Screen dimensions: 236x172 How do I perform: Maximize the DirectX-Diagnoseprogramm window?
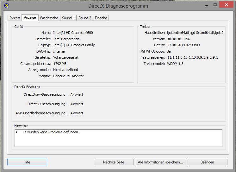(215, 4)
